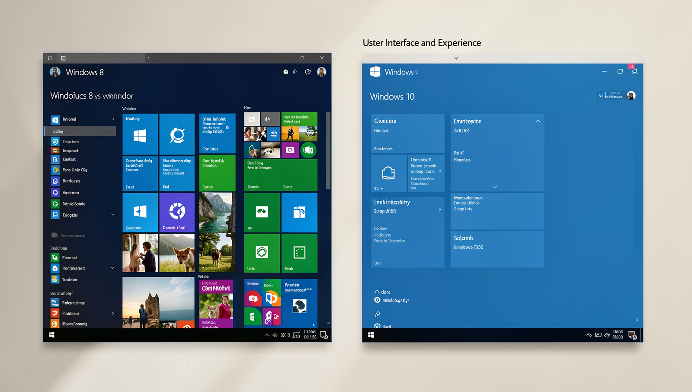Expand the Fmdreur arrow in sidebar

tap(113, 313)
